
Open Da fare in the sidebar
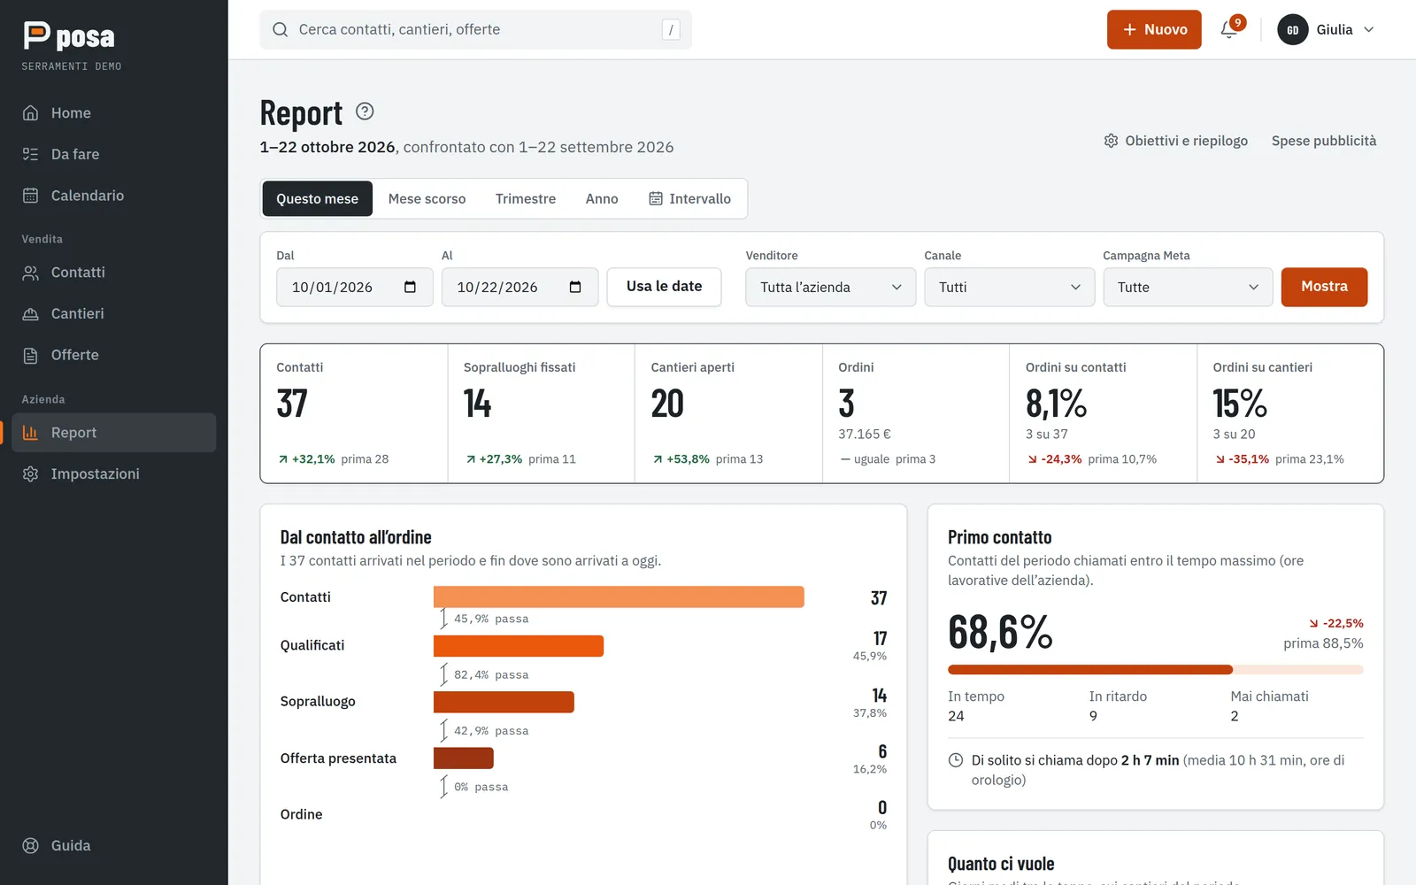pos(114,154)
